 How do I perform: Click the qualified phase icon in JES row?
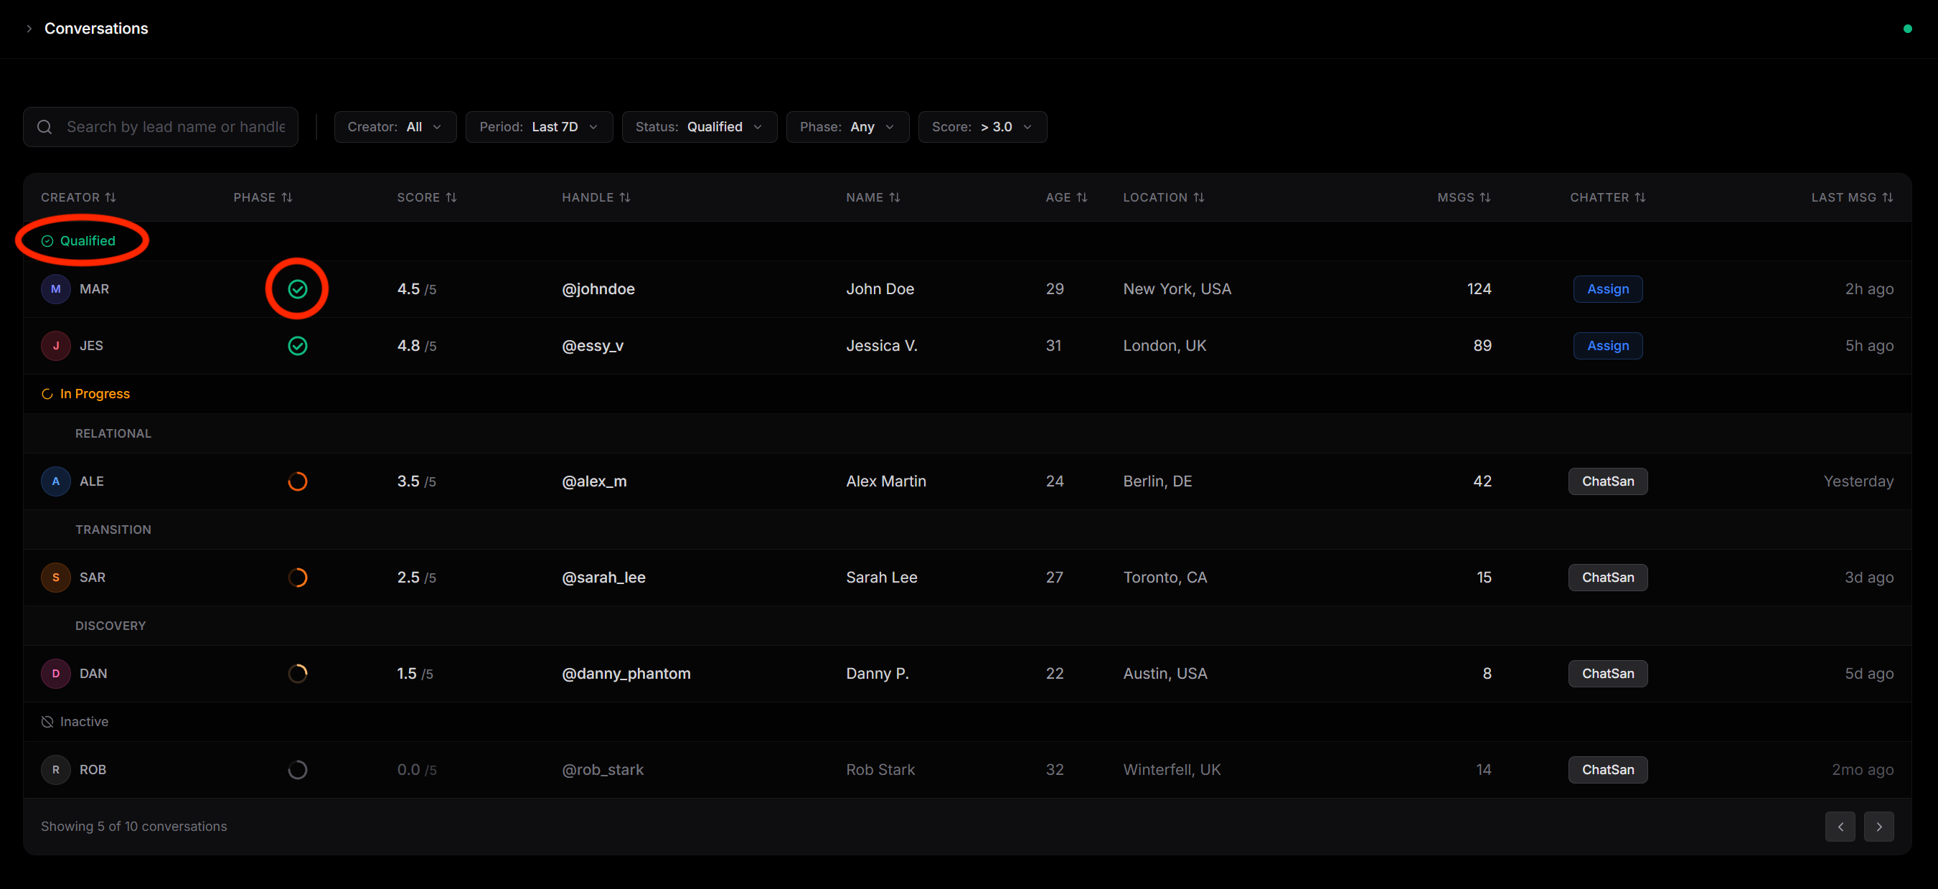point(297,346)
